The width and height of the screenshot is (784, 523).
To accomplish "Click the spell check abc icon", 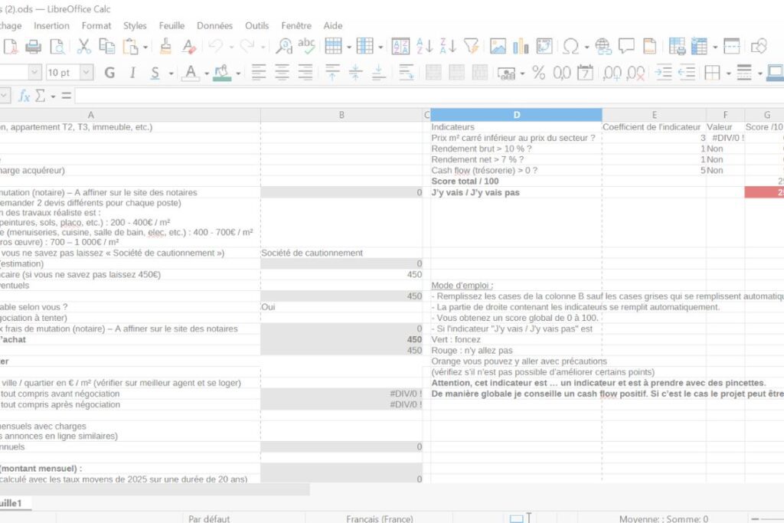I will click(x=306, y=47).
